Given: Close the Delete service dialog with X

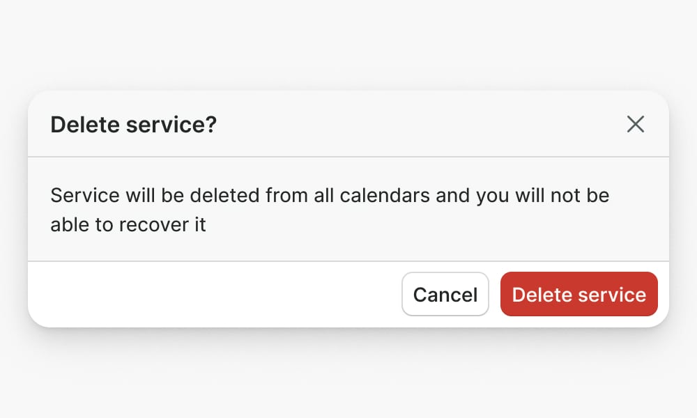Looking at the screenshot, I should coord(635,125).
